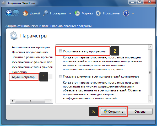This screenshot has width=157, height=126.
Task: Close the Защитник Windows window
Action: point(150,2)
